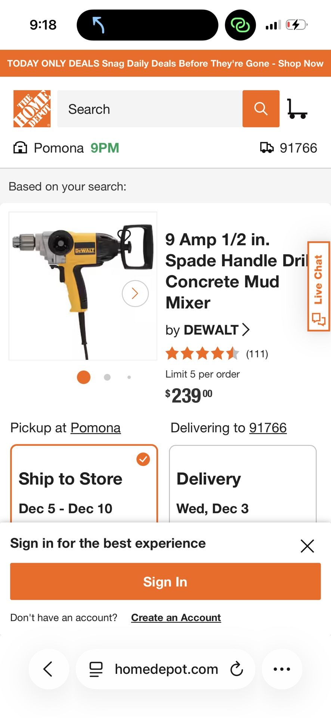Tap the back chevron in browser toolbar

49,669
